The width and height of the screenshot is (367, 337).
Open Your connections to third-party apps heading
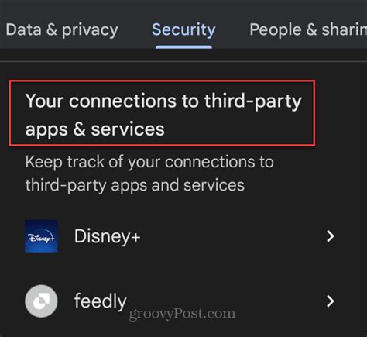click(x=163, y=115)
